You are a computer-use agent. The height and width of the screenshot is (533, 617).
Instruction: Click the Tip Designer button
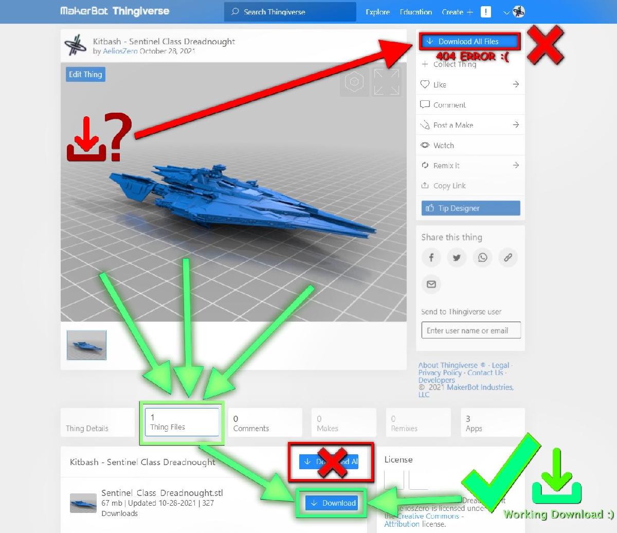point(470,208)
